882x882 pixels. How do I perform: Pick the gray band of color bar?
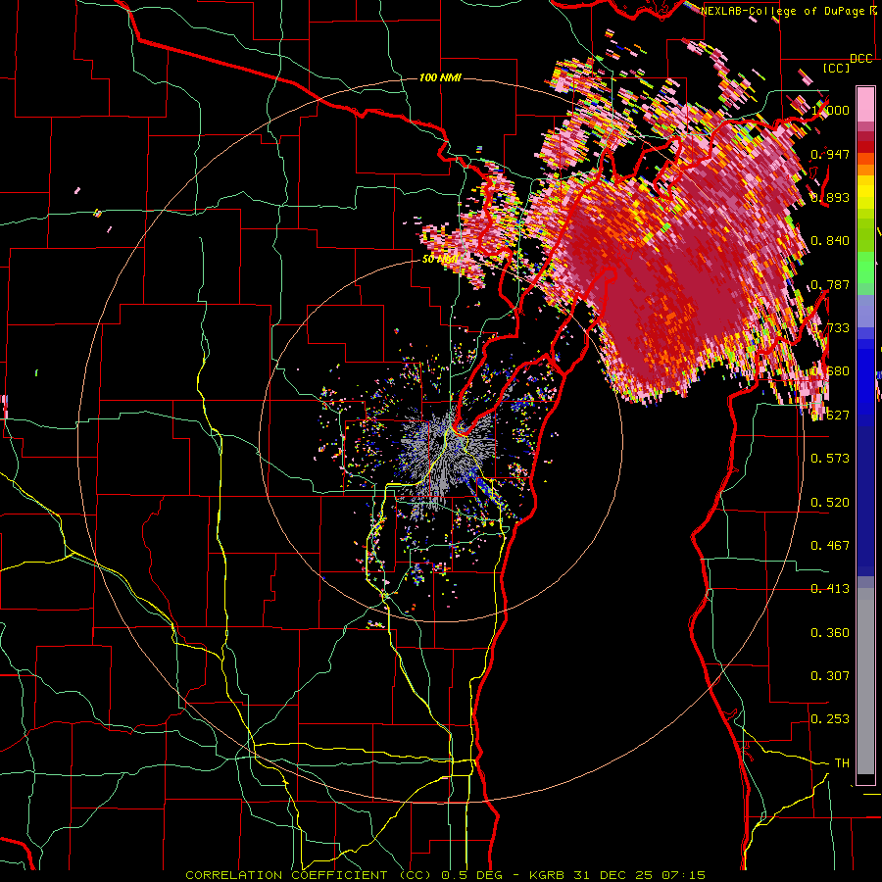(x=865, y=681)
